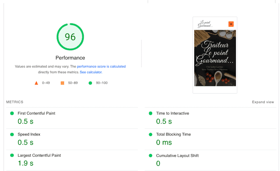This screenshot has height=171, width=280.
Task: Expand the First Contentful Paint metric label
Action: pyautogui.click(x=36, y=113)
